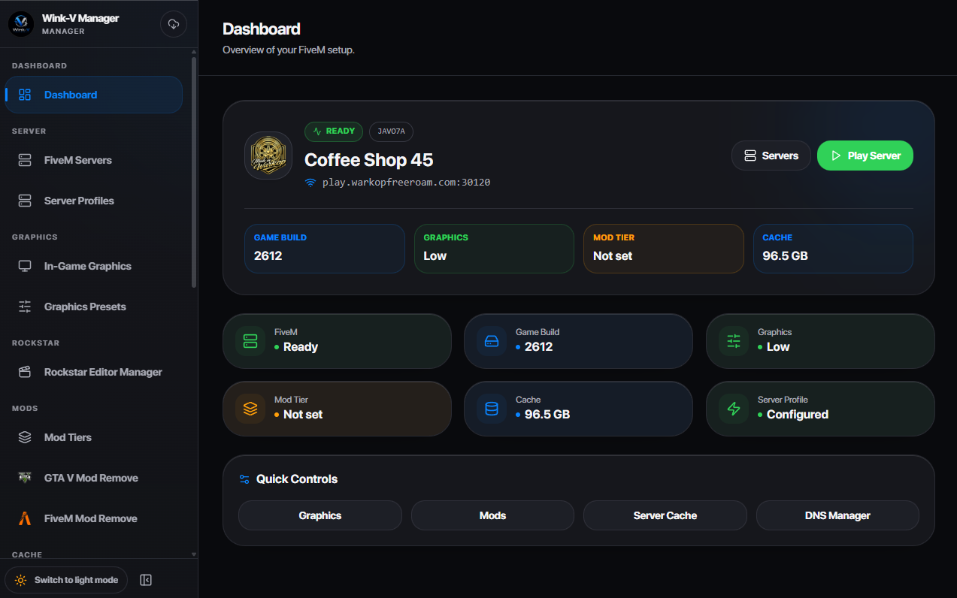This screenshot has height=598, width=957.
Task: Click the Graphics Presets sliders icon
Action: click(x=25, y=307)
